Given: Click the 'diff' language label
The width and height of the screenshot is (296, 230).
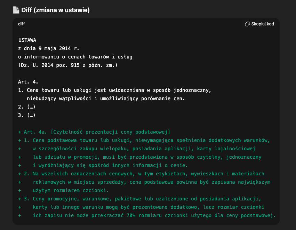Looking at the screenshot, I should 21,24.
